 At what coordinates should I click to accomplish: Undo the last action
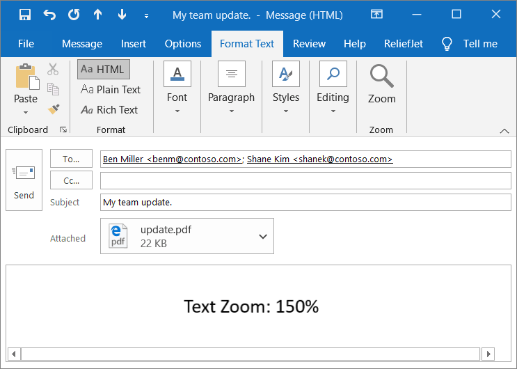49,15
